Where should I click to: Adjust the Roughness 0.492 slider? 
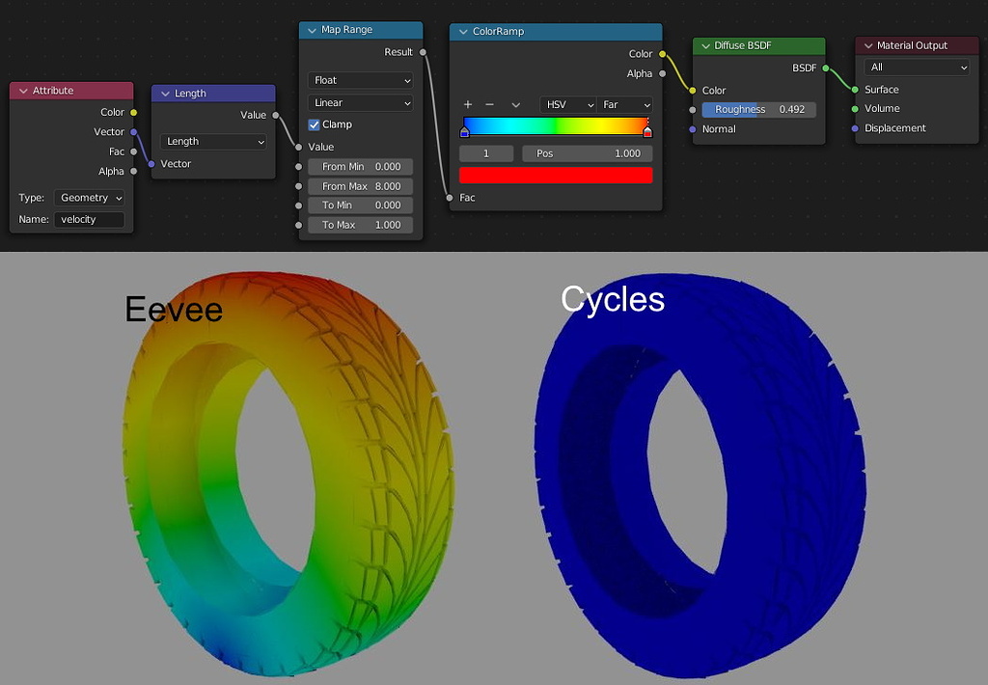[758, 109]
